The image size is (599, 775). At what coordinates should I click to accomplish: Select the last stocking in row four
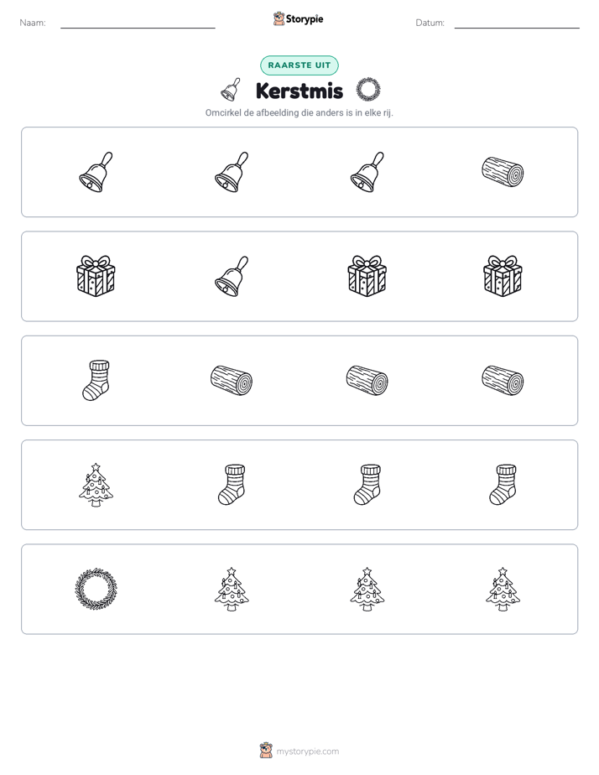pyautogui.click(x=503, y=485)
